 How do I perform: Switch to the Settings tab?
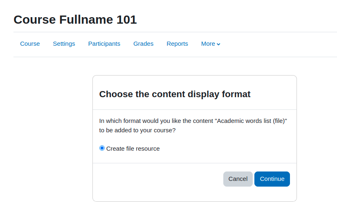pyautogui.click(x=64, y=44)
